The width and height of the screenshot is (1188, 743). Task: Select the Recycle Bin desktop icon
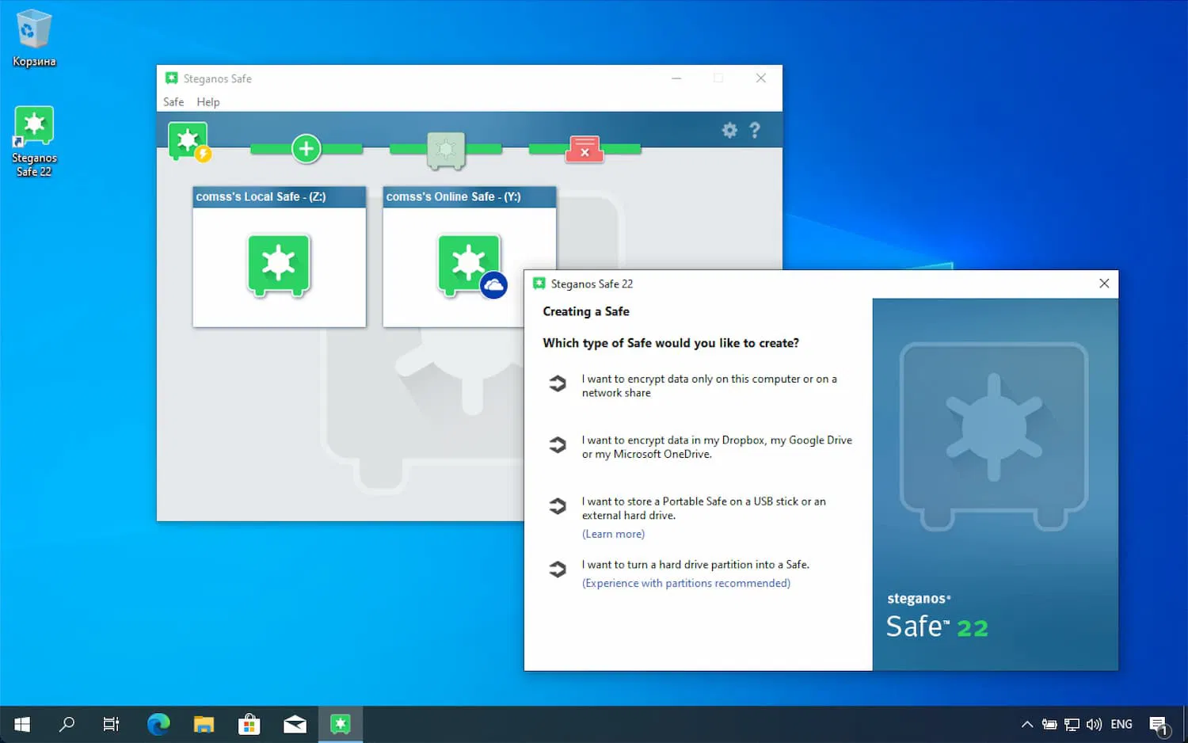(34, 38)
